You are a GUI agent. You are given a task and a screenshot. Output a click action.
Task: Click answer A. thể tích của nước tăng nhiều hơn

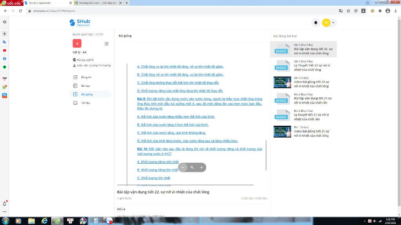(176, 116)
